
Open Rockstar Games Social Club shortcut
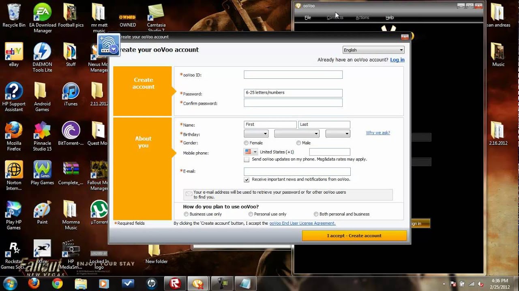coord(14,255)
